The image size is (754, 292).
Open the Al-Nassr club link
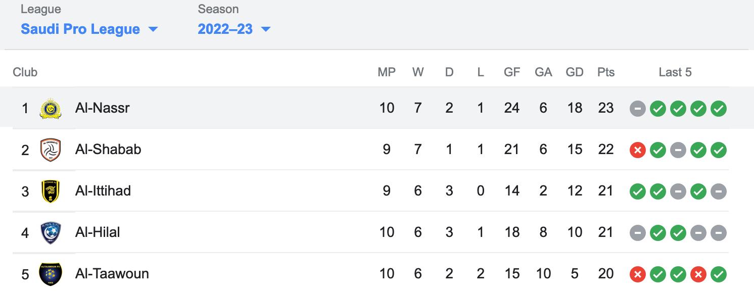coord(103,108)
